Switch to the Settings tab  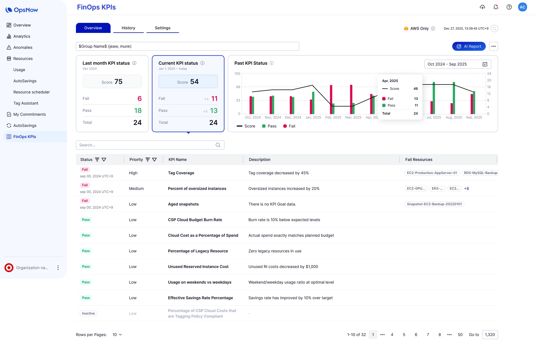point(162,28)
